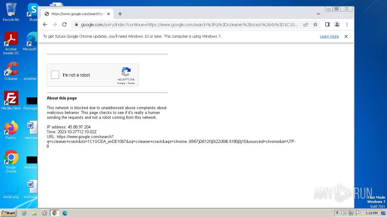Open Chrome profile menu
This screenshot has height=217, width=387.
tap(337, 24)
